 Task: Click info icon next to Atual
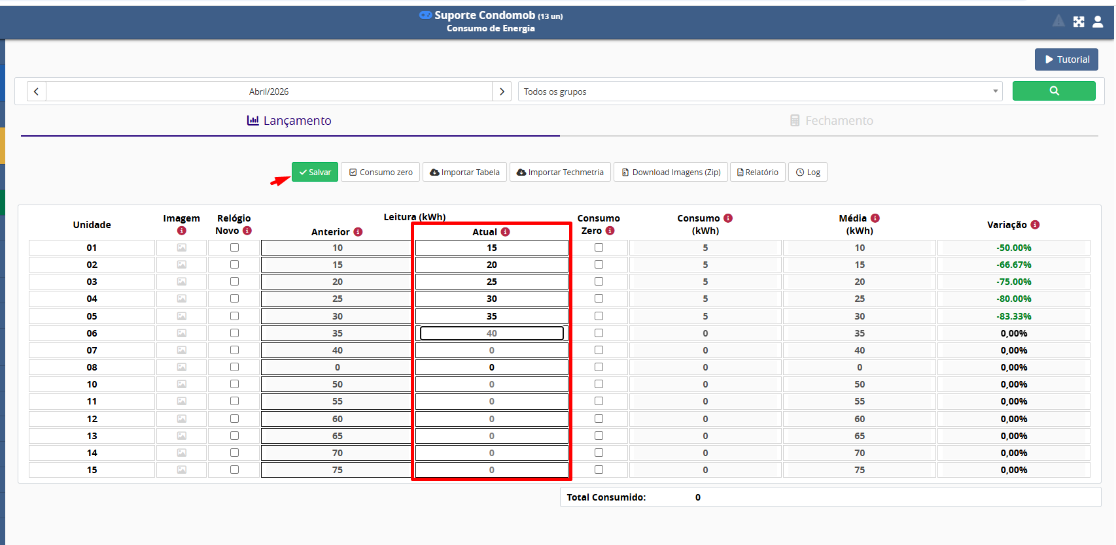[506, 232]
